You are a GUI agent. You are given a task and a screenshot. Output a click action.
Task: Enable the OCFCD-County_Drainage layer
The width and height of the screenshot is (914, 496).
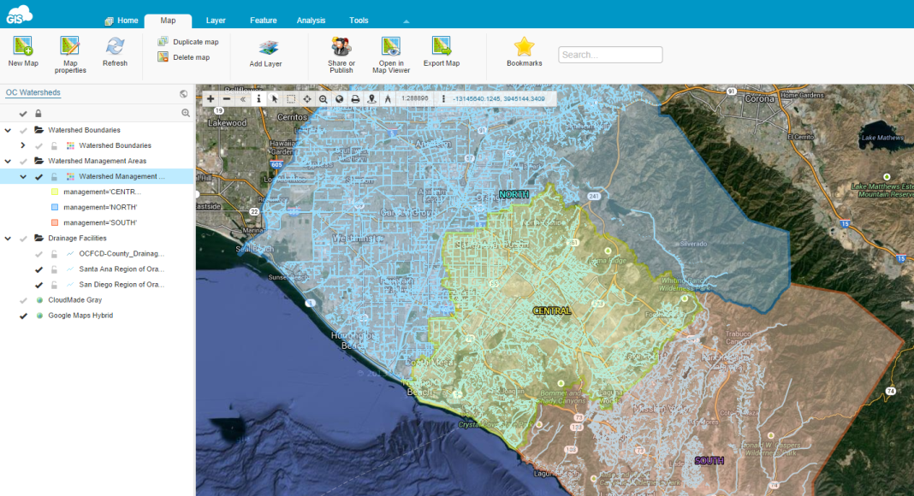[x=39, y=254]
